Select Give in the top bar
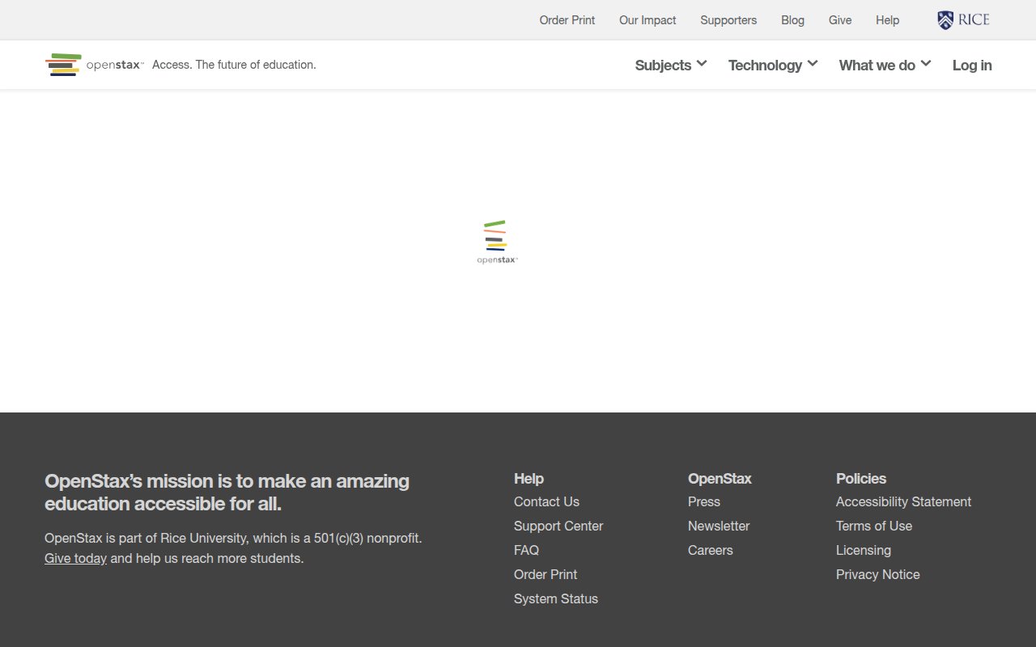Viewport: 1036px width, 647px height. tap(840, 20)
